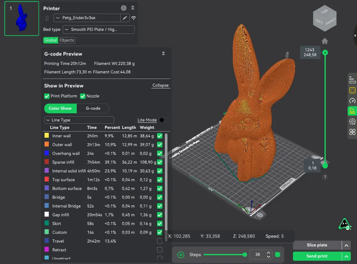Click the Percent column header
Screen dimensions: 357x264
pos(112,128)
